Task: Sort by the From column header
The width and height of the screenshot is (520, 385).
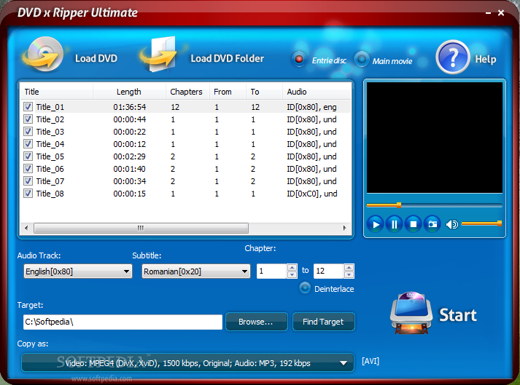Action: click(228, 92)
